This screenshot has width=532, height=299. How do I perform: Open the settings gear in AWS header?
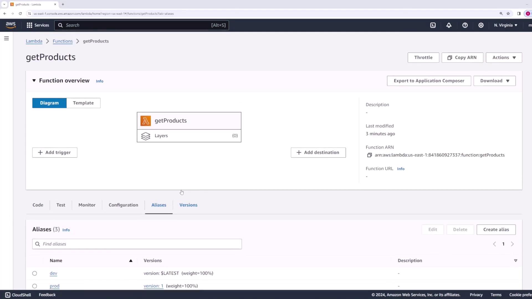coord(481,25)
